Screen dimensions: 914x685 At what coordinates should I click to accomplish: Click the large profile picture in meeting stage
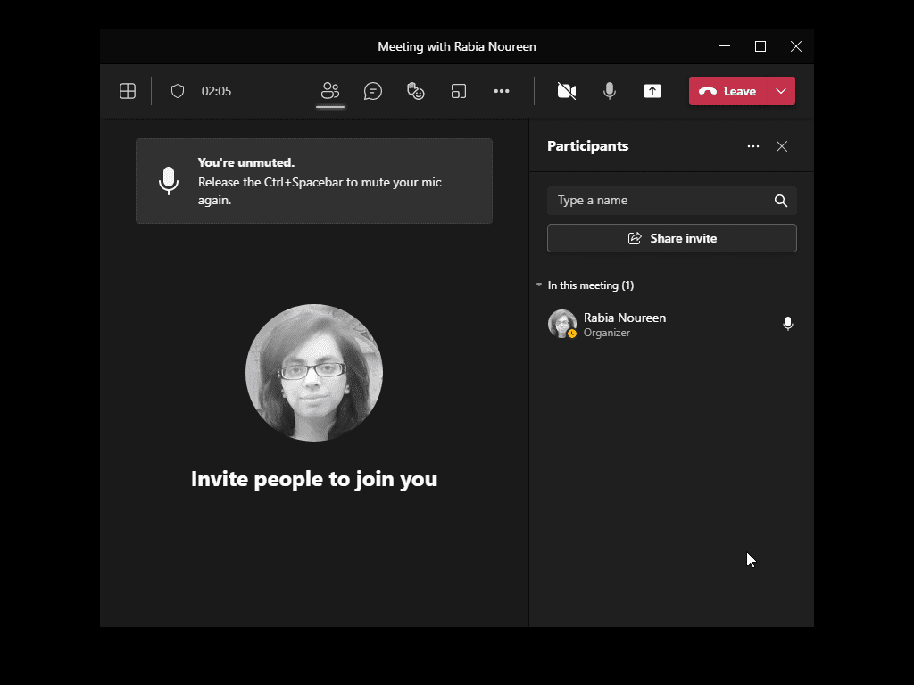pyautogui.click(x=314, y=373)
